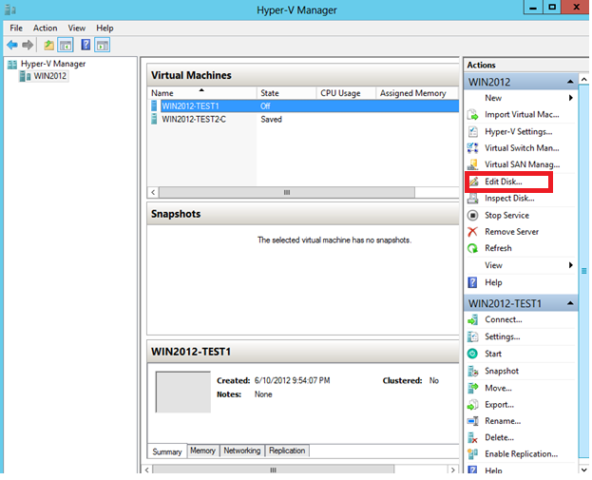
Task: Toggle the Show/Hide Console Tree toolbar icon
Action: coord(66,45)
